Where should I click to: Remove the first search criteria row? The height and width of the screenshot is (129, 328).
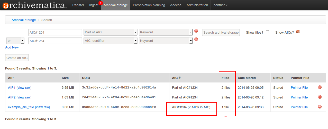(196, 31)
